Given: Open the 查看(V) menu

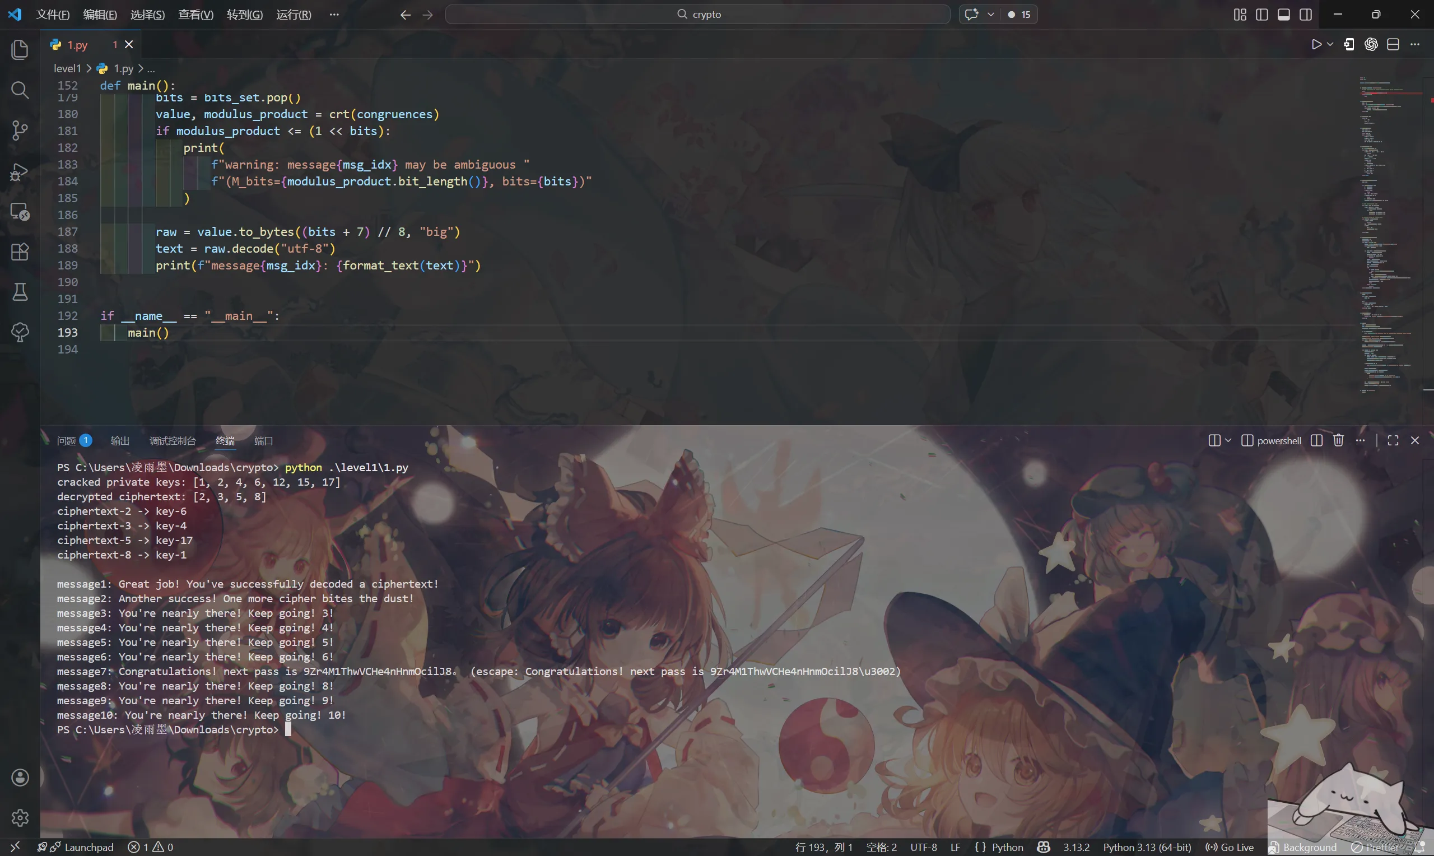Looking at the screenshot, I should 195,15.
